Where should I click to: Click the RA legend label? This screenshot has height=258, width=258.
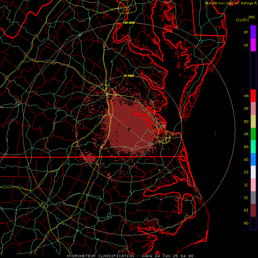coord(246,147)
